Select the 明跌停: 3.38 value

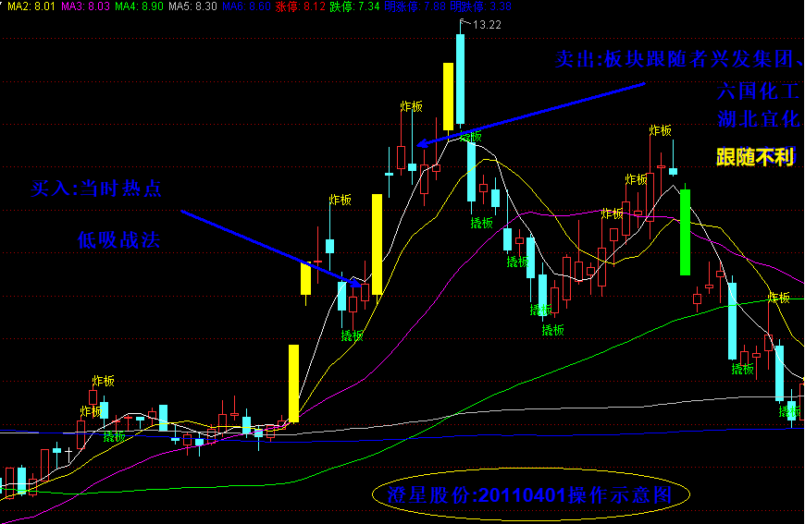(x=480, y=6)
